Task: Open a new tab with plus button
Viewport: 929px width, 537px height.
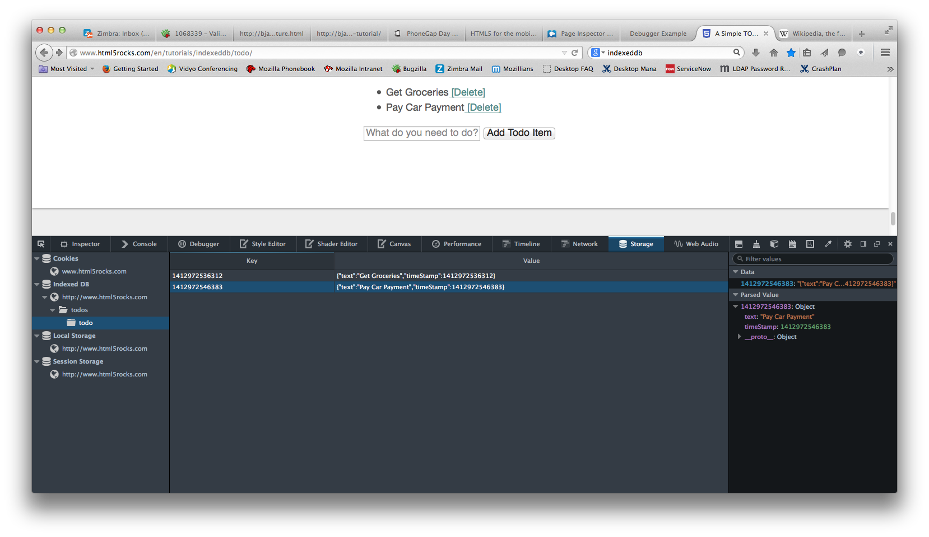Action: click(x=862, y=34)
